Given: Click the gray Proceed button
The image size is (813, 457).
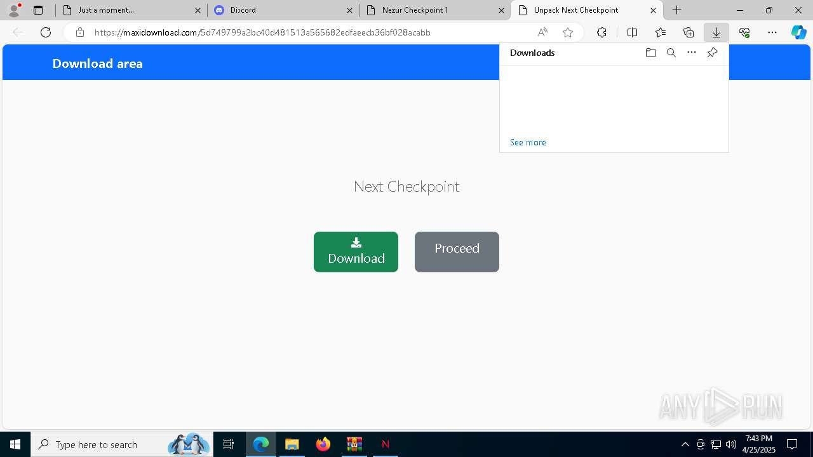Looking at the screenshot, I should [457, 252].
